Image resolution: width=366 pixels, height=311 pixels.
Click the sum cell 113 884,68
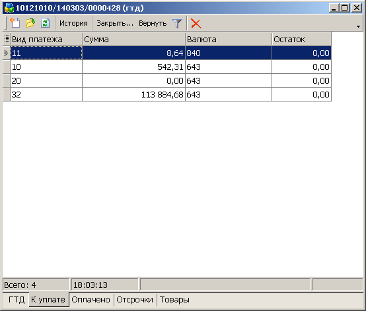click(133, 94)
